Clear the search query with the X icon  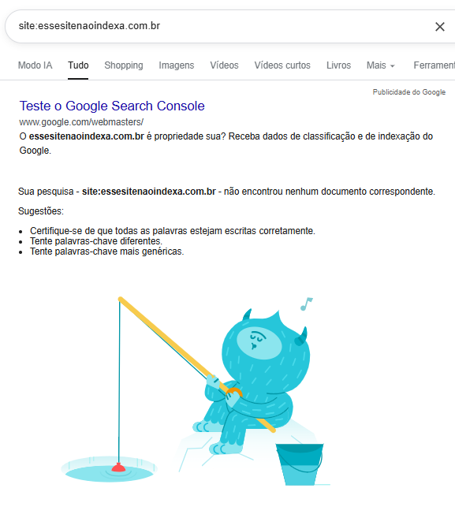click(x=439, y=27)
